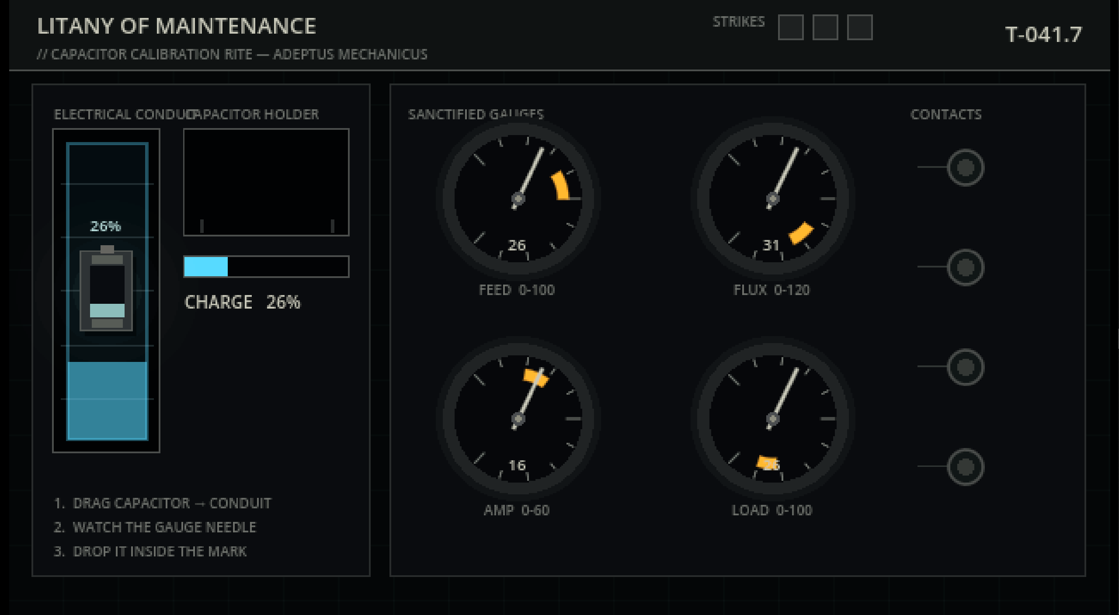1119x615 pixels.
Task: Click the FLUX 0-120 label
Action: click(771, 290)
